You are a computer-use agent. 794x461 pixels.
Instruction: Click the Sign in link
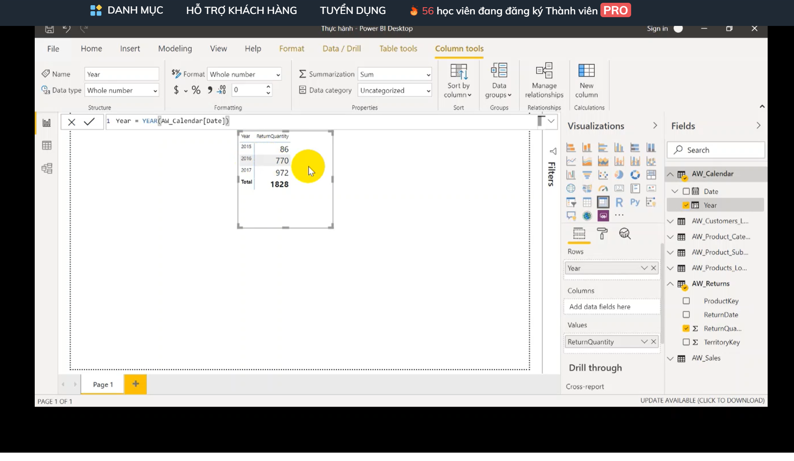click(657, 29)
